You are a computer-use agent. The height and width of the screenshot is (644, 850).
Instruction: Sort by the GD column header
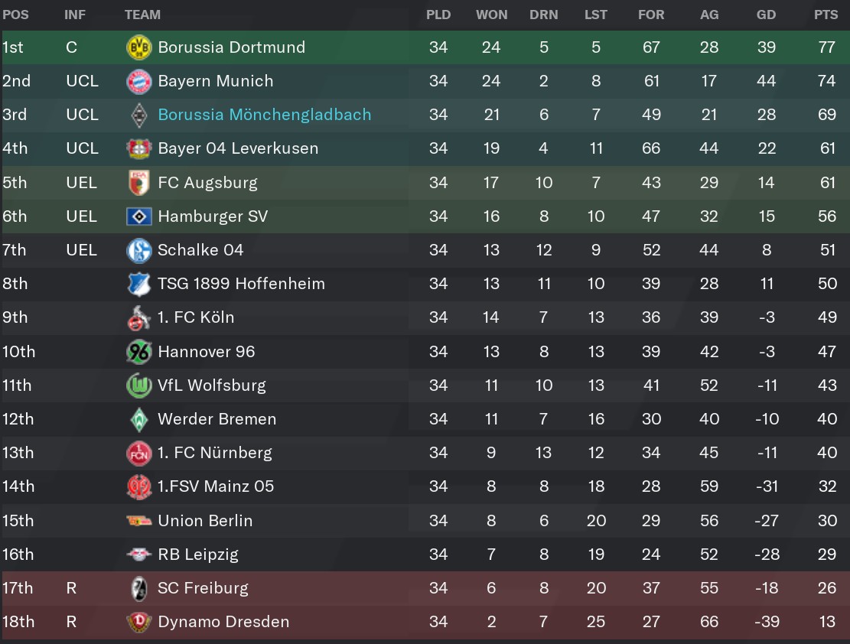point(766,15)
